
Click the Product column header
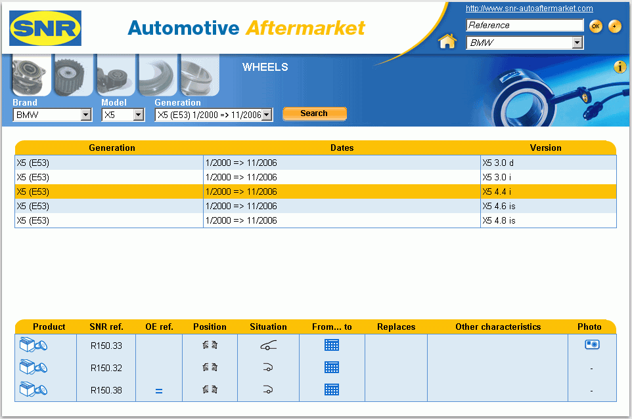click(49, 327)
